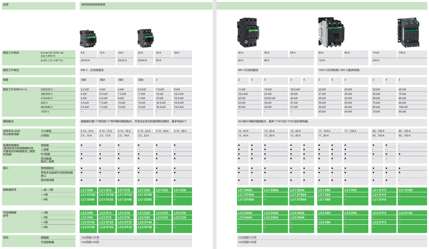Click the LC1 D098 model cell
The image size is (429, 249).
pyautogui.click(x=88, y=199)
